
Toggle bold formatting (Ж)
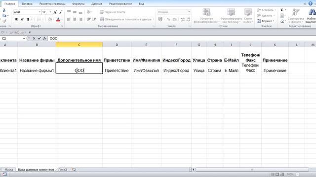click(16, 19)
